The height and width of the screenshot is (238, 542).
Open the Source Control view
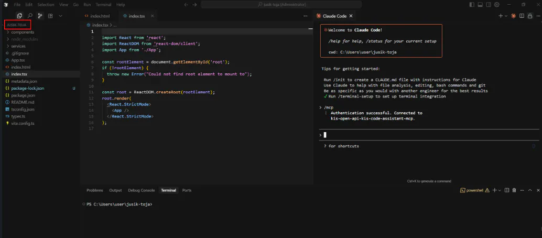(x=40, y=16)
